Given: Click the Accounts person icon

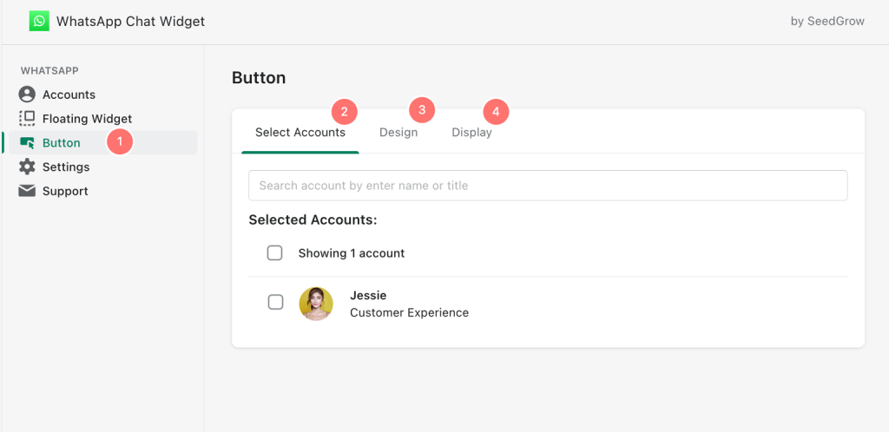Looking at the screenshot, I should (x=27, y=95).
